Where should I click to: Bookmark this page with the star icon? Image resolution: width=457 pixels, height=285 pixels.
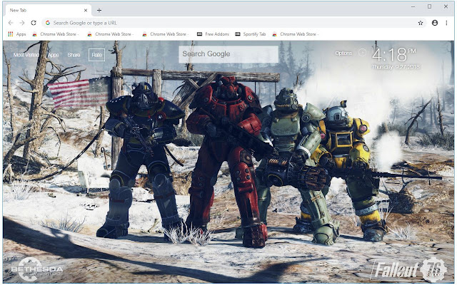click(x=421, y=23)
